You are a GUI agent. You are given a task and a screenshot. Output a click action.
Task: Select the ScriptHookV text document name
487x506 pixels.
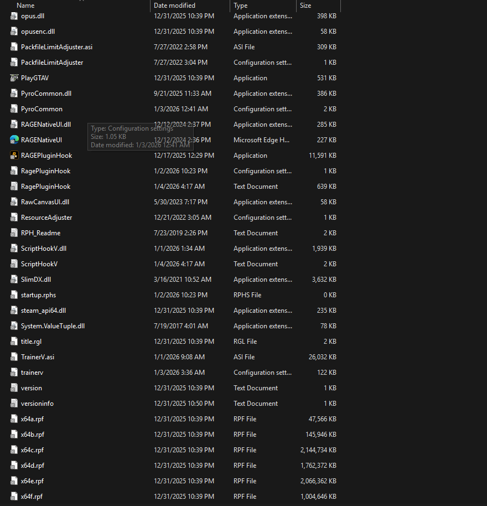point(39,264)
